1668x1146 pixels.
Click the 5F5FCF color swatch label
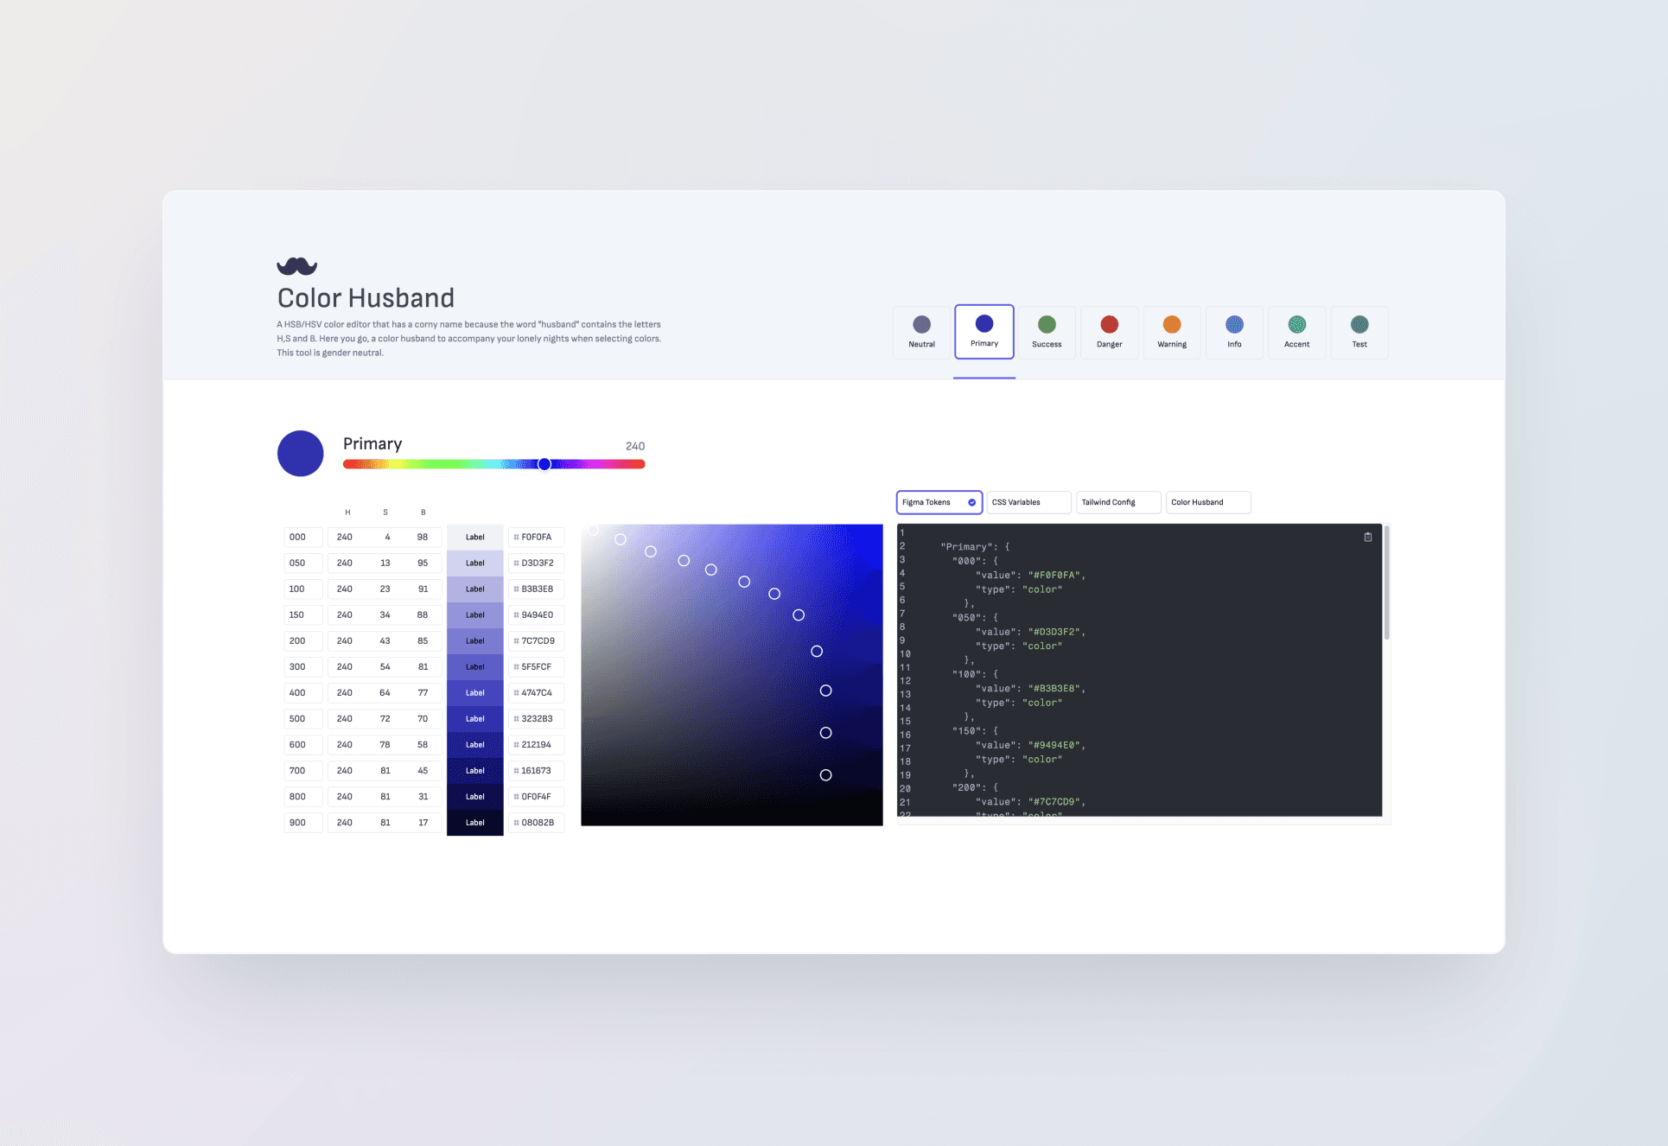click(x=475, y=666)
